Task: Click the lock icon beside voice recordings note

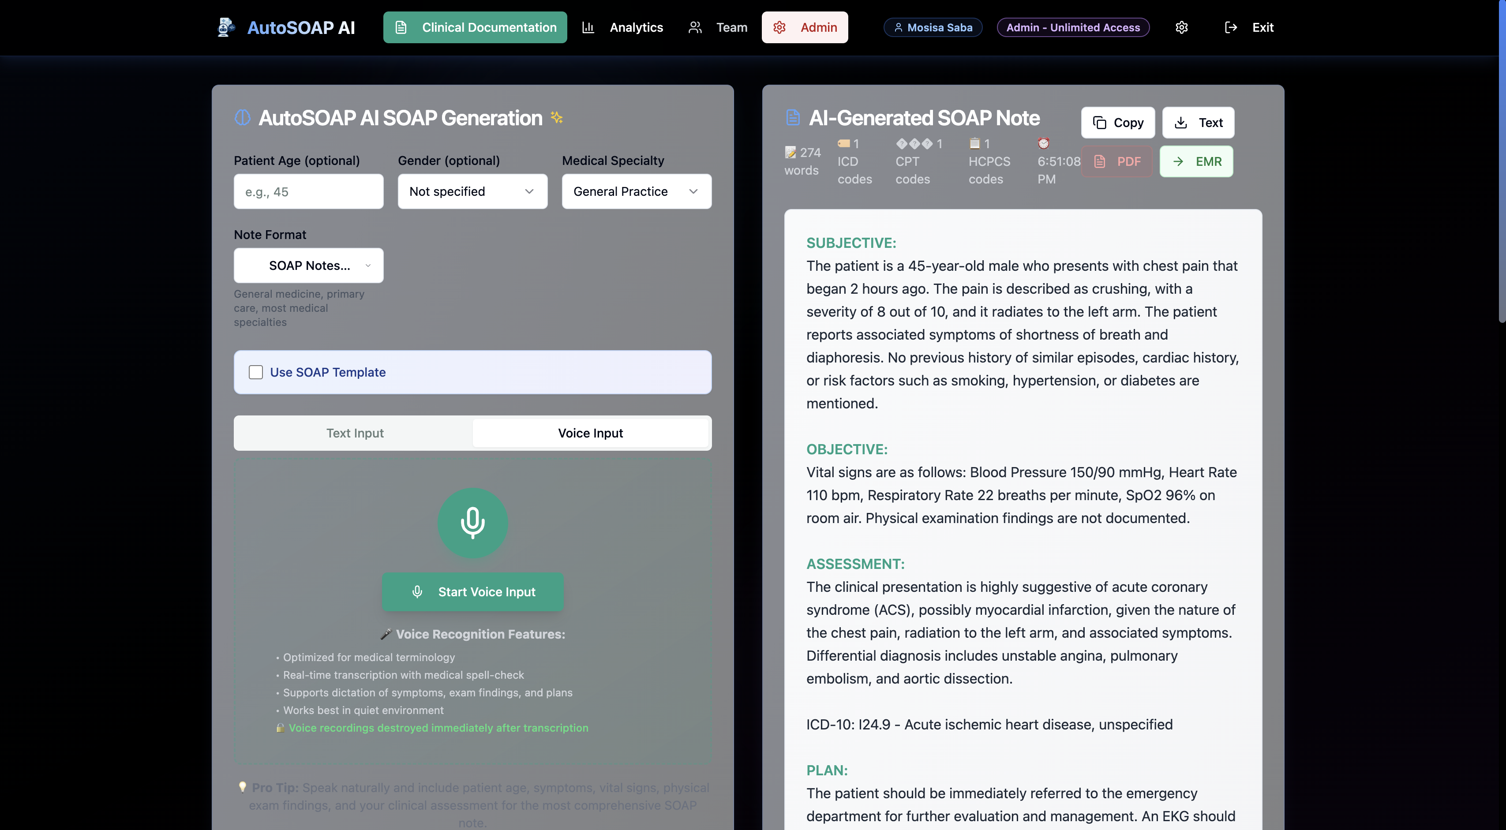Action: [281, 728]
